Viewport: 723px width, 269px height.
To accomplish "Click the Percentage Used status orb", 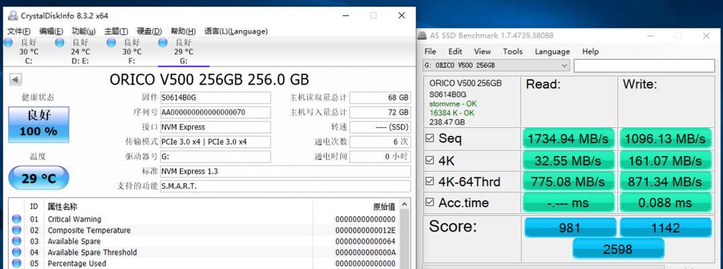I will 17,264.
